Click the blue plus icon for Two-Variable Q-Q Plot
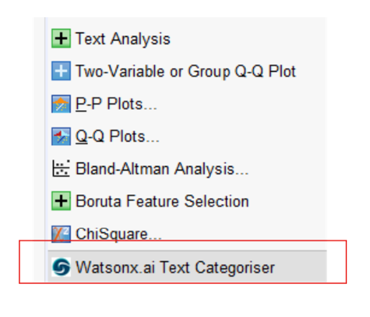This screenshot has width=370, height=317. 61,71
